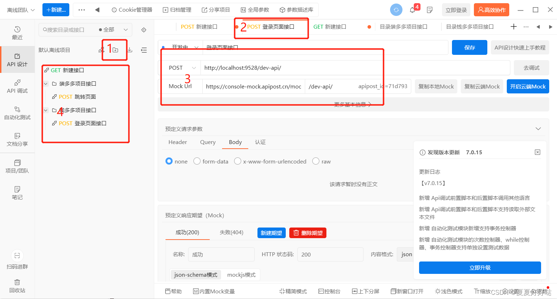Screen dimensions: 557x299
Task: Click the sync refresh circle icon
Action: [396, 10]
